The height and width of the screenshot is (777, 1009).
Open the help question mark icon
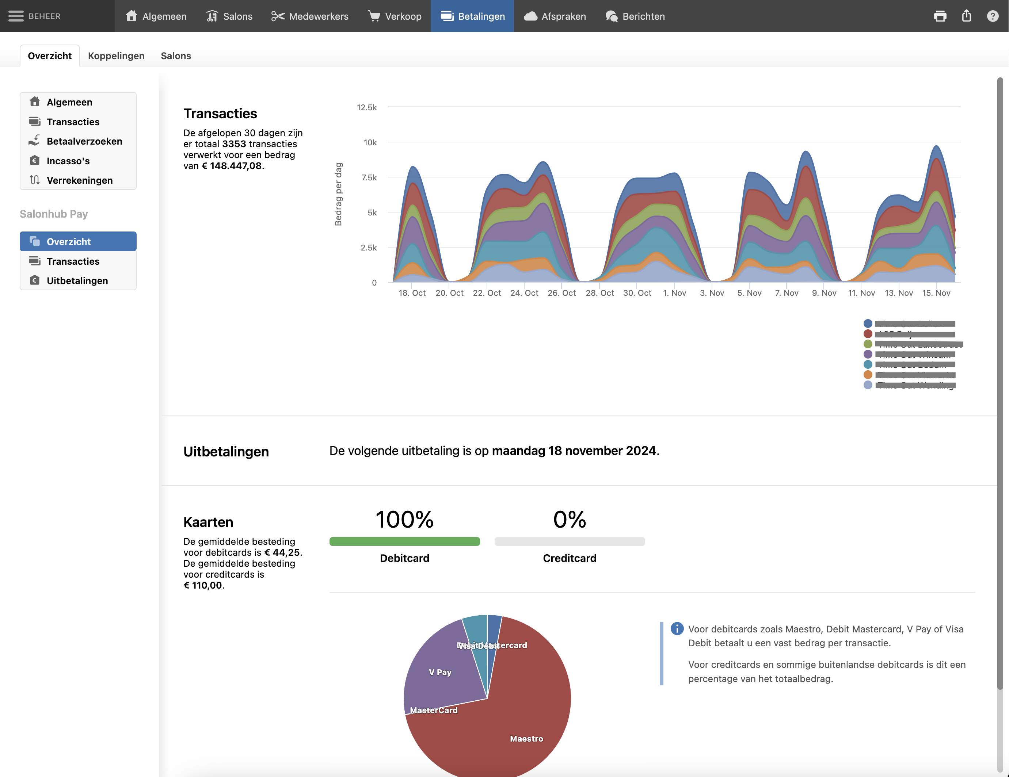click(992, 16)
